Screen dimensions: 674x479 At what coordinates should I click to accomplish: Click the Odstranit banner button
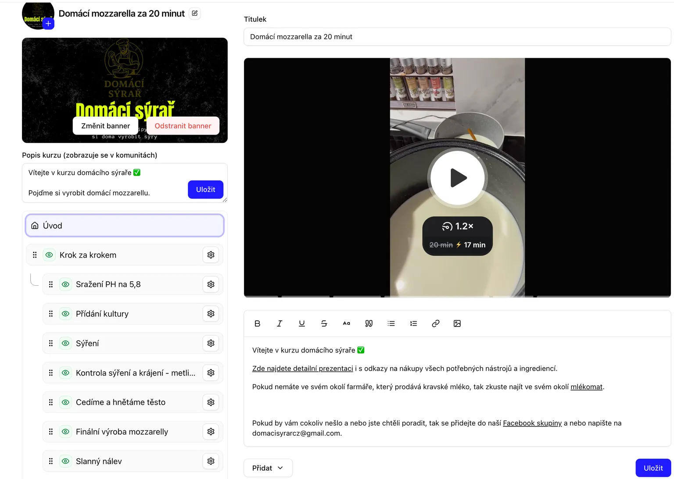(183, 126)
